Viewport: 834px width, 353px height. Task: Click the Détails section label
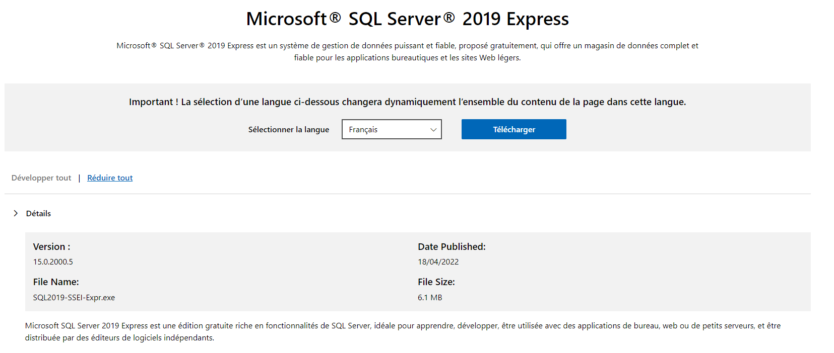(38, 214)
